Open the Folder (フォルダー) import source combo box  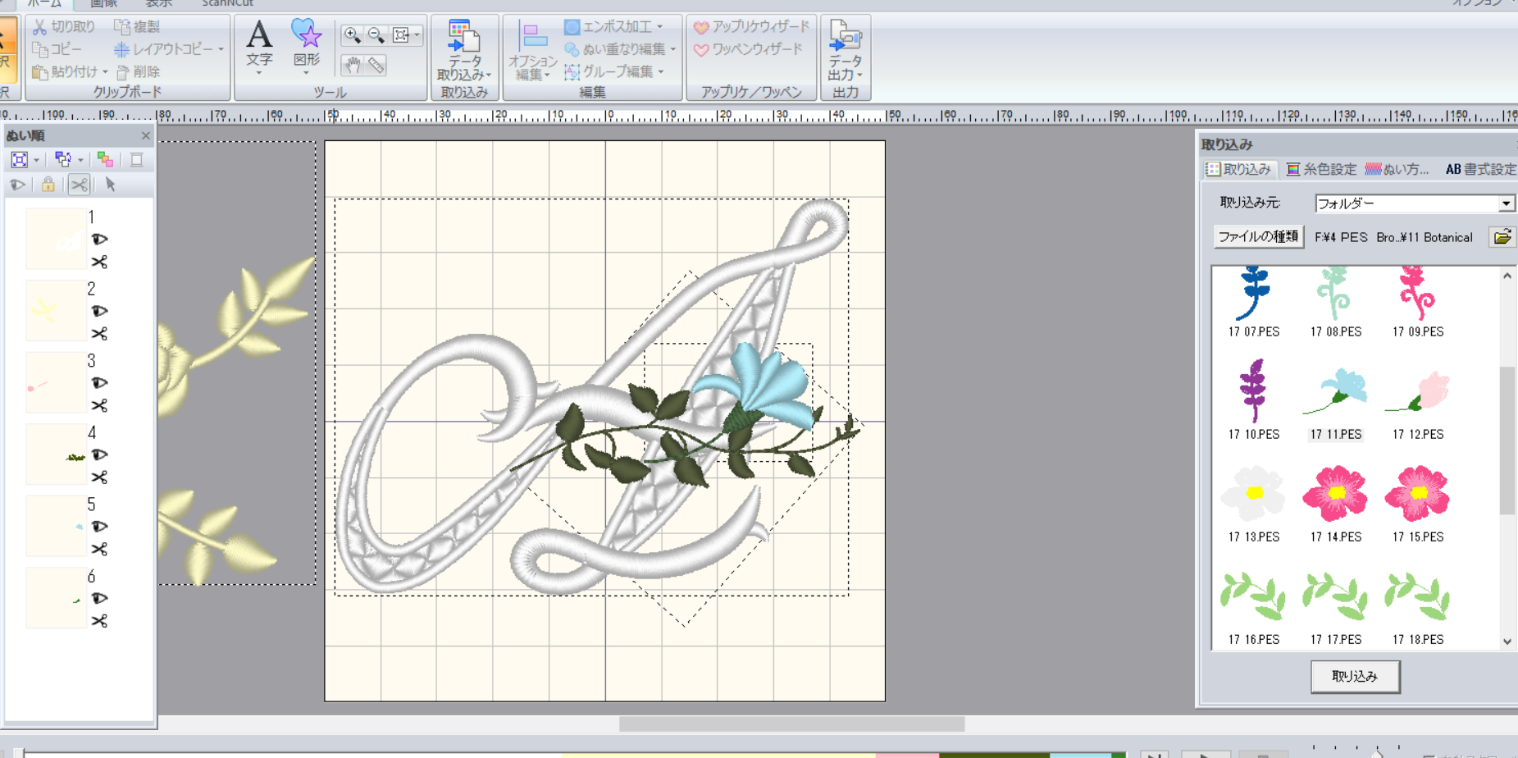(1414, 203)
